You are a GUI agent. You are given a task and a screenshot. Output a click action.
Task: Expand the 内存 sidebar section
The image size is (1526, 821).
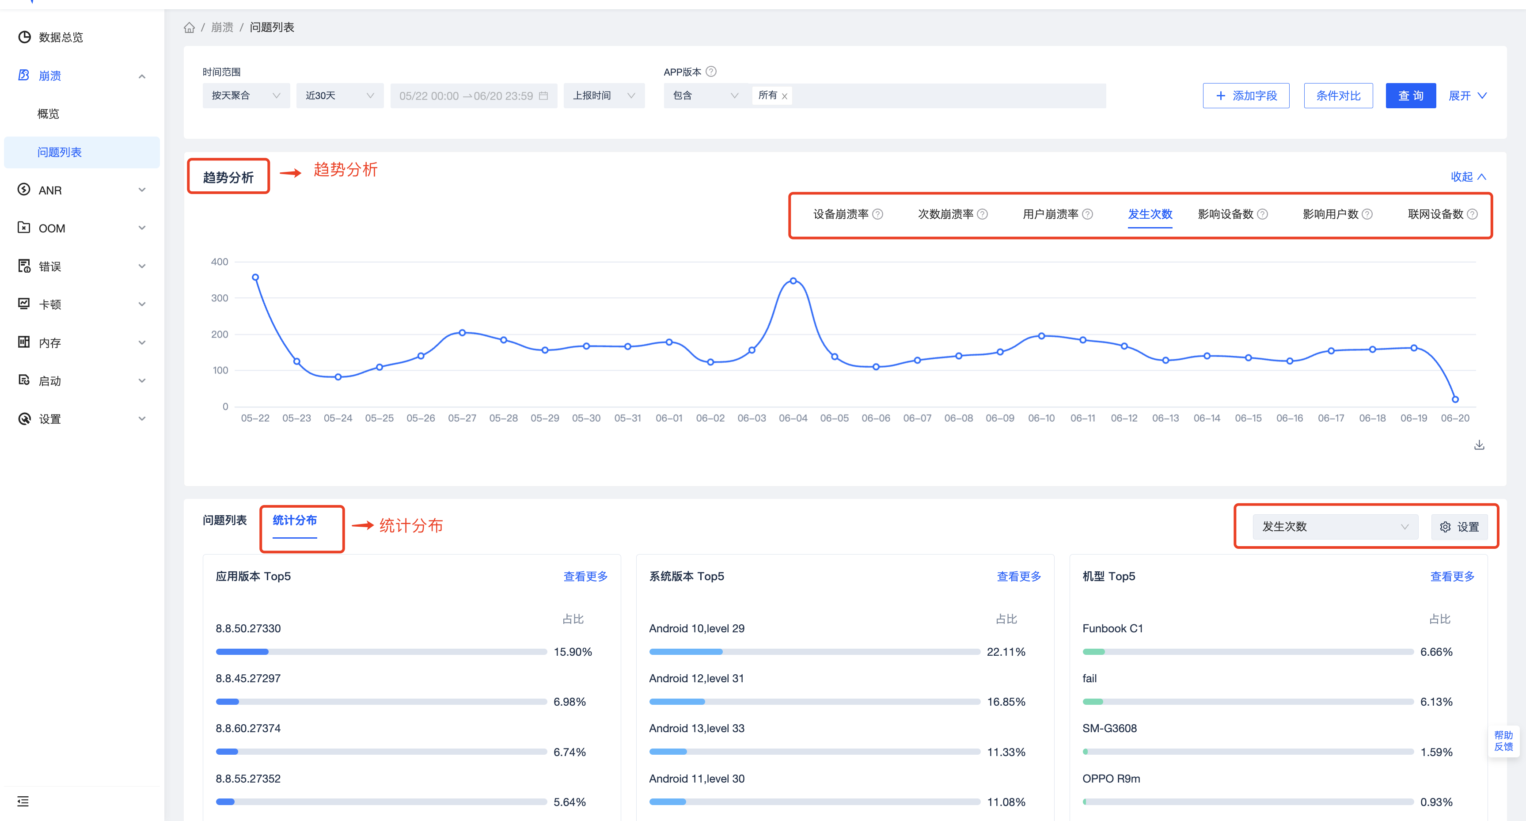click(142, 342)
